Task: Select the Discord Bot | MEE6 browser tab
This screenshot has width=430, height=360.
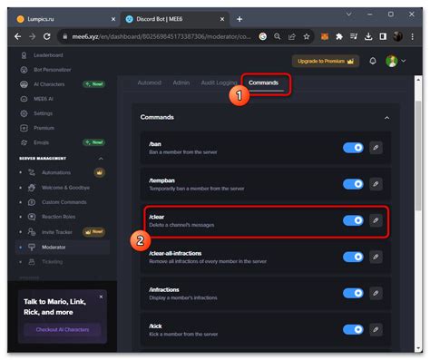Action: pyautogui.click(x=174, y=19)
